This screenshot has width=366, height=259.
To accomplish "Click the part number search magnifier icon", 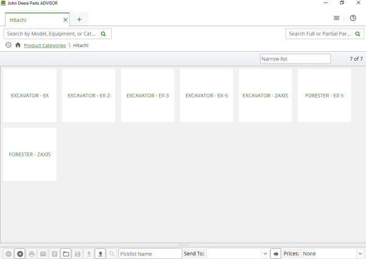I will point(357,34).
